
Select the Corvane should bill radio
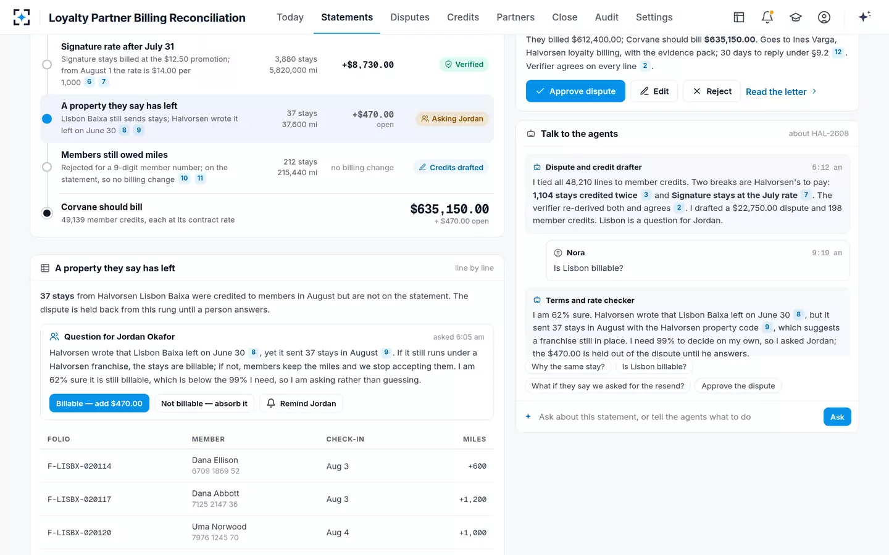tap(47, 213)
